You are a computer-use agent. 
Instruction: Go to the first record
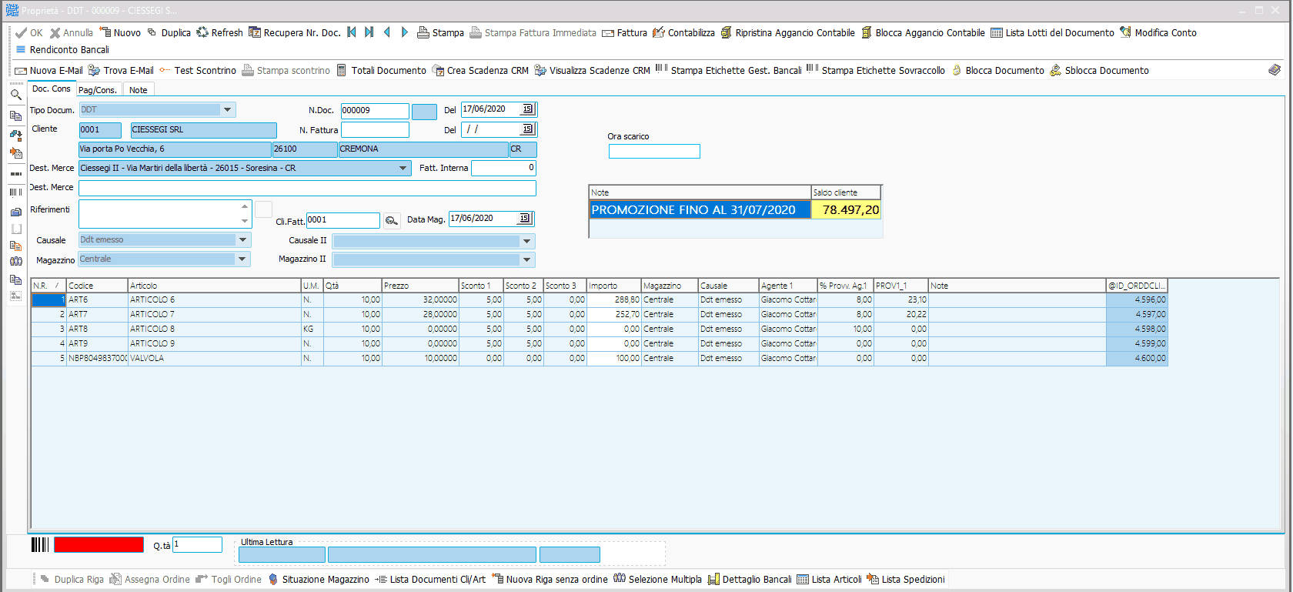[352, 32]
